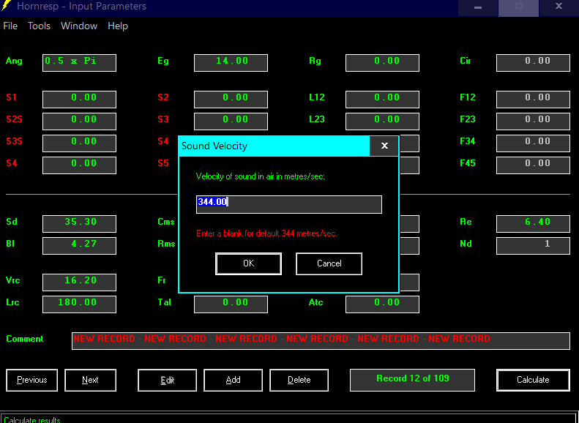Select the Tal input field
This screenshot has width=579, height=423.
tap(231, 304)
